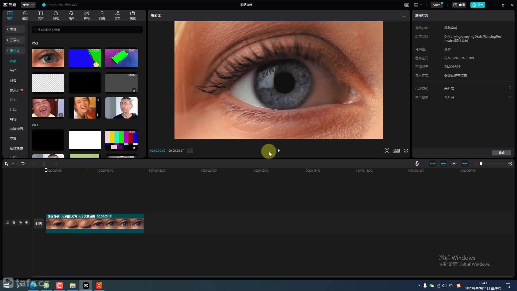
Task: Hide the main video track
Action: [20, 223]
